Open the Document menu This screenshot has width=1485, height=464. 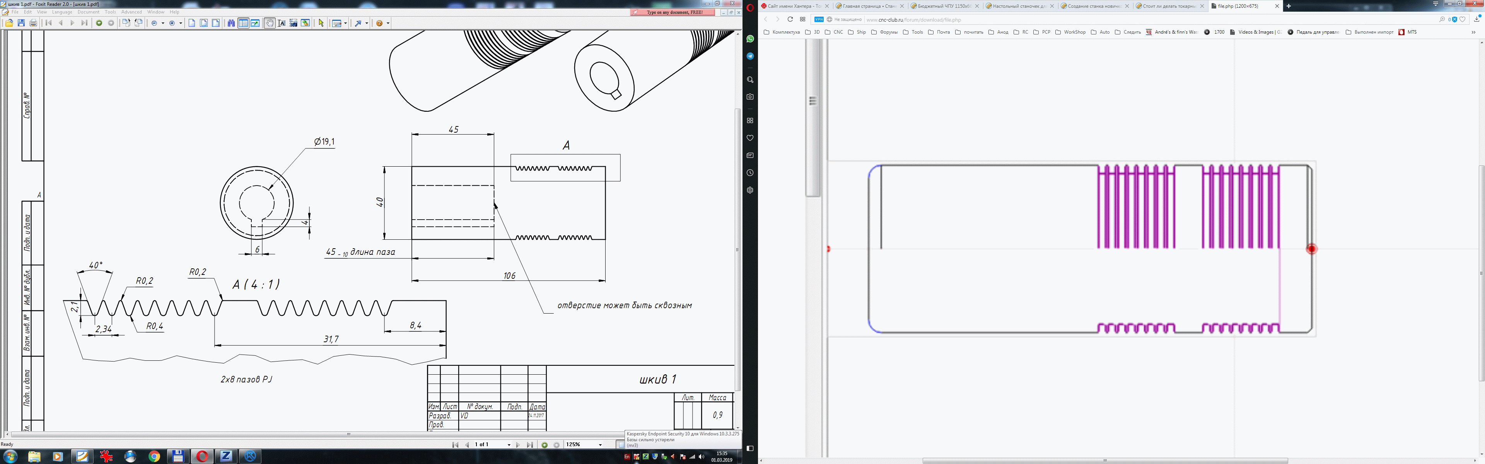point(88,12)
